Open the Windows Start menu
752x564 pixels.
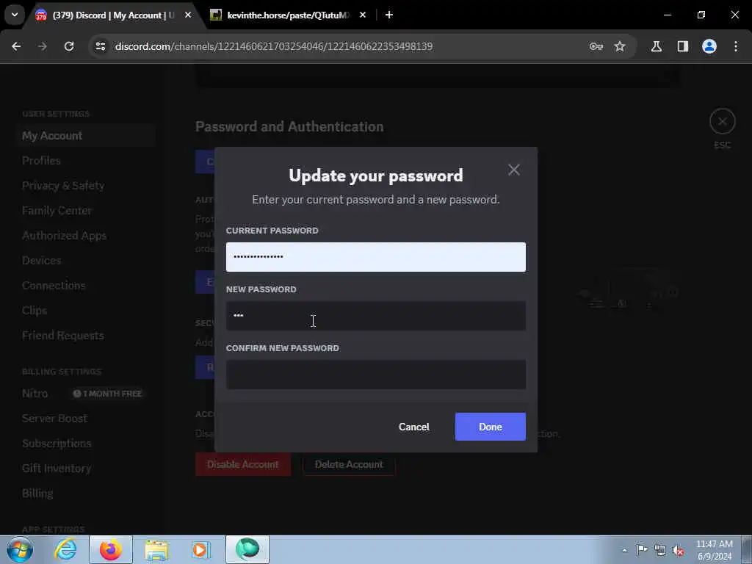coord(19,549)
